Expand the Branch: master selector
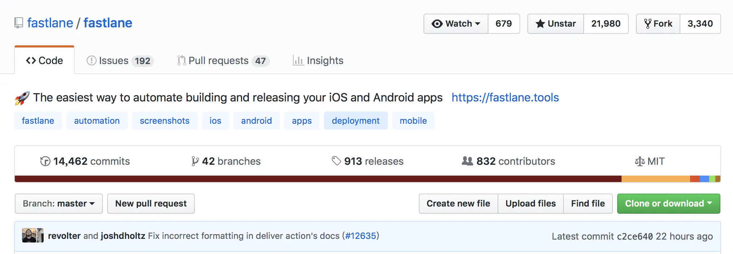Image resolution: width=733 pixels, height=254 pixels. (x=59, y=204)
